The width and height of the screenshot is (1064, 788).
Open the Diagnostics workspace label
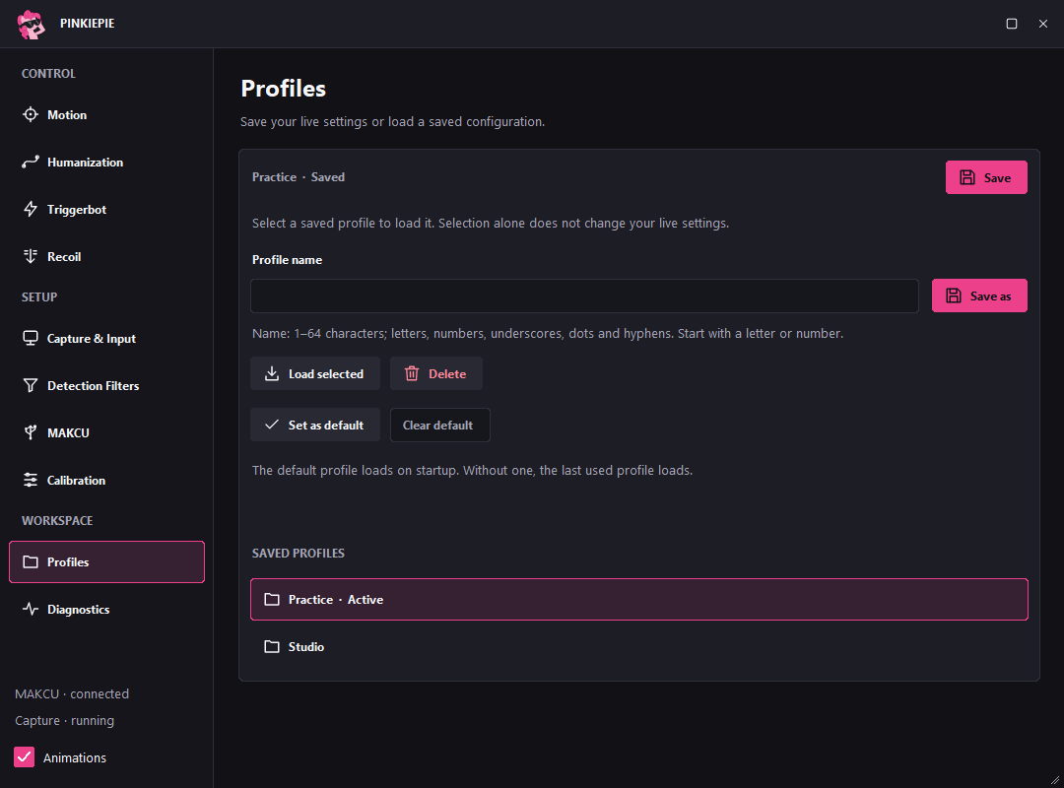[79, 610]
